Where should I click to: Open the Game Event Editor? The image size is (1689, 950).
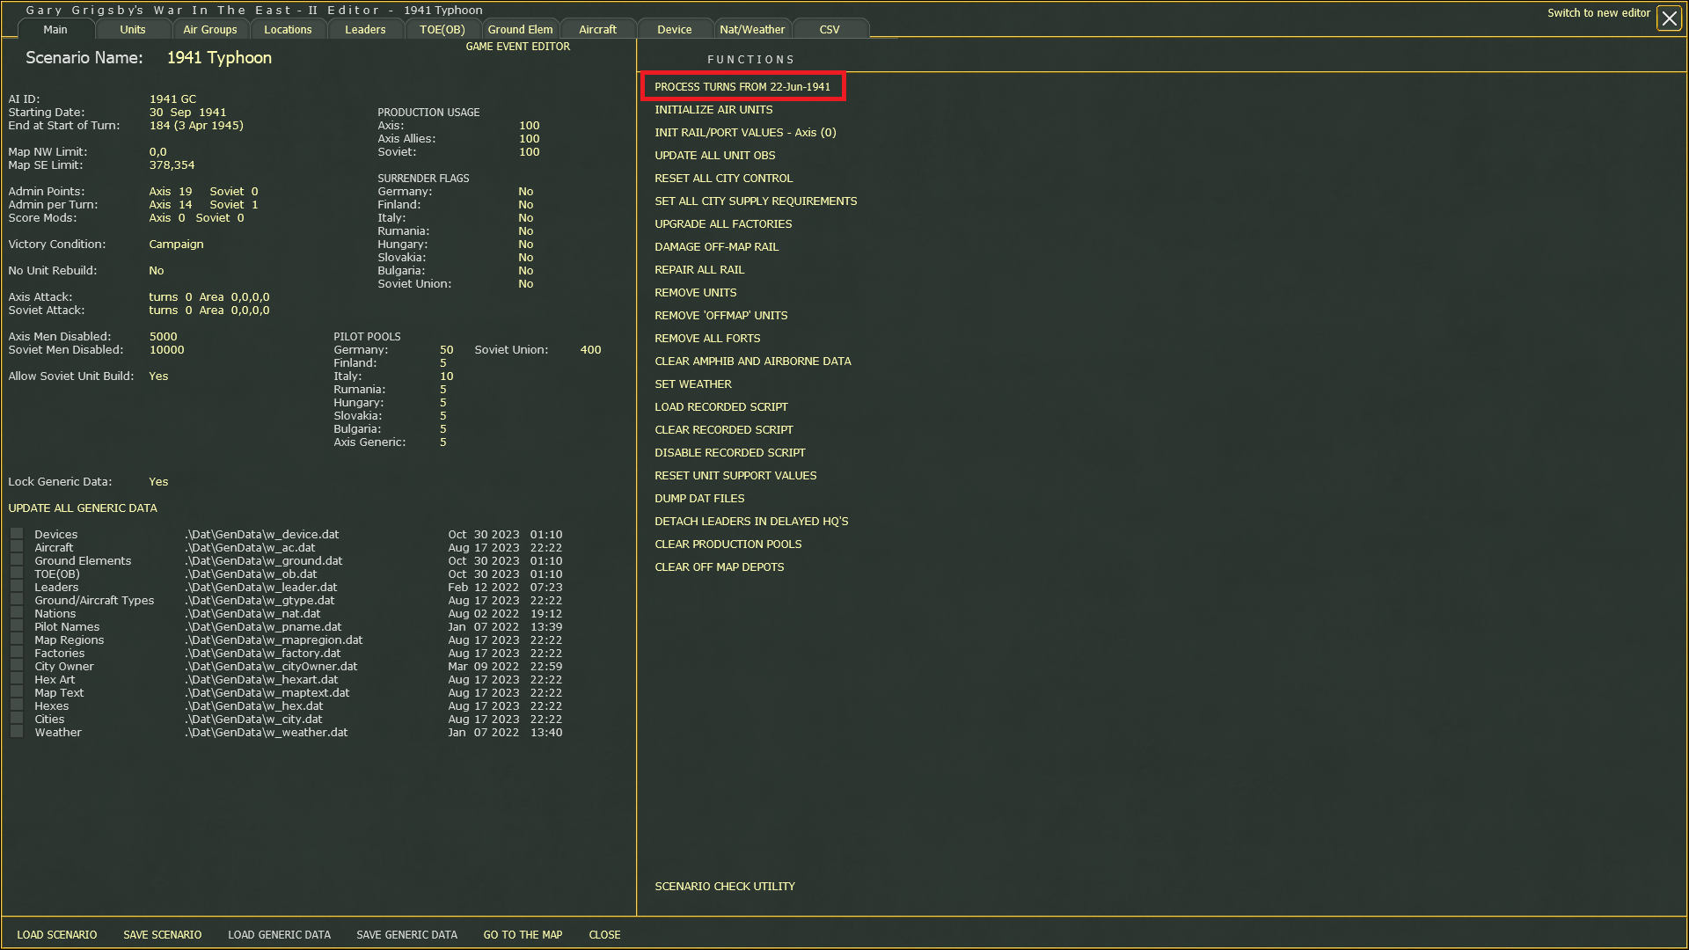[x=518, y=47]
